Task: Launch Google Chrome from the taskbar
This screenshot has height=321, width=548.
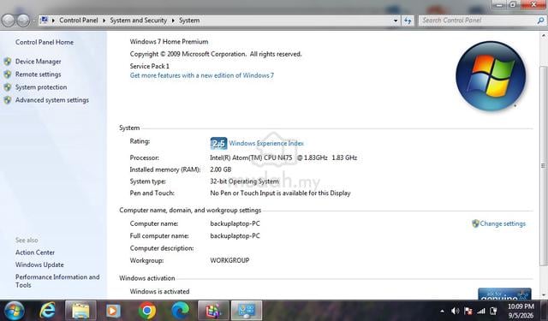Action: pyautogui.click(x=147, y=311)
